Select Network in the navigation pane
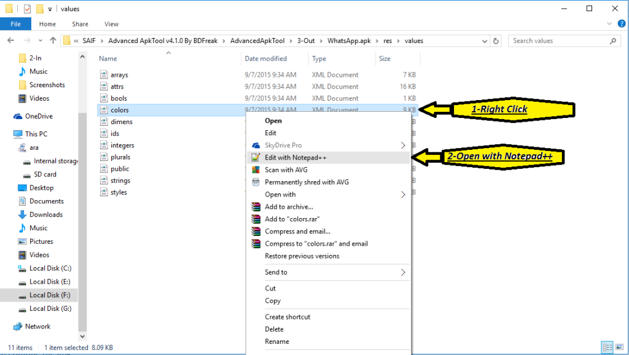Viewport: 629px width, 355px height. 37,327
